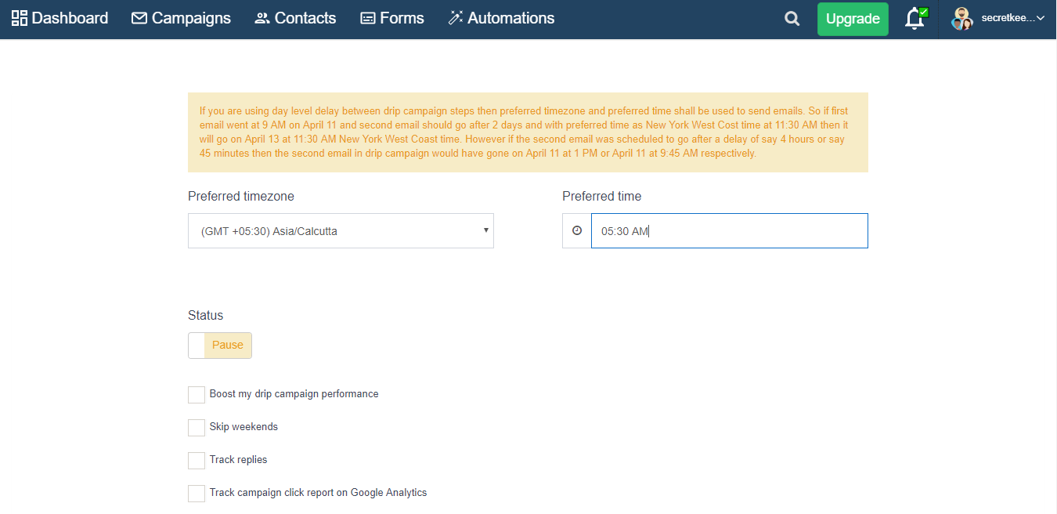Click the Forms icon in navbar
This screenshot has height=514, width=1057.
point(368,18)
